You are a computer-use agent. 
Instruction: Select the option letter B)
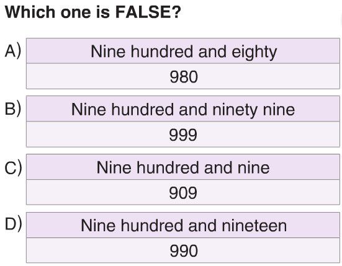(13, 109)
